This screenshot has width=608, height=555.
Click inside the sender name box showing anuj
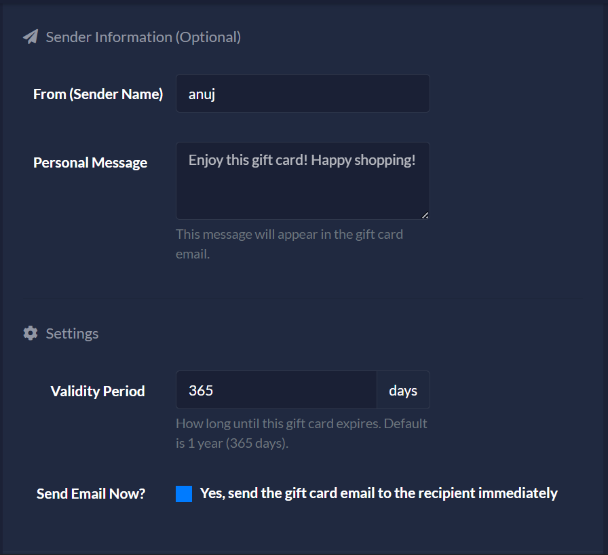[302, 94]
